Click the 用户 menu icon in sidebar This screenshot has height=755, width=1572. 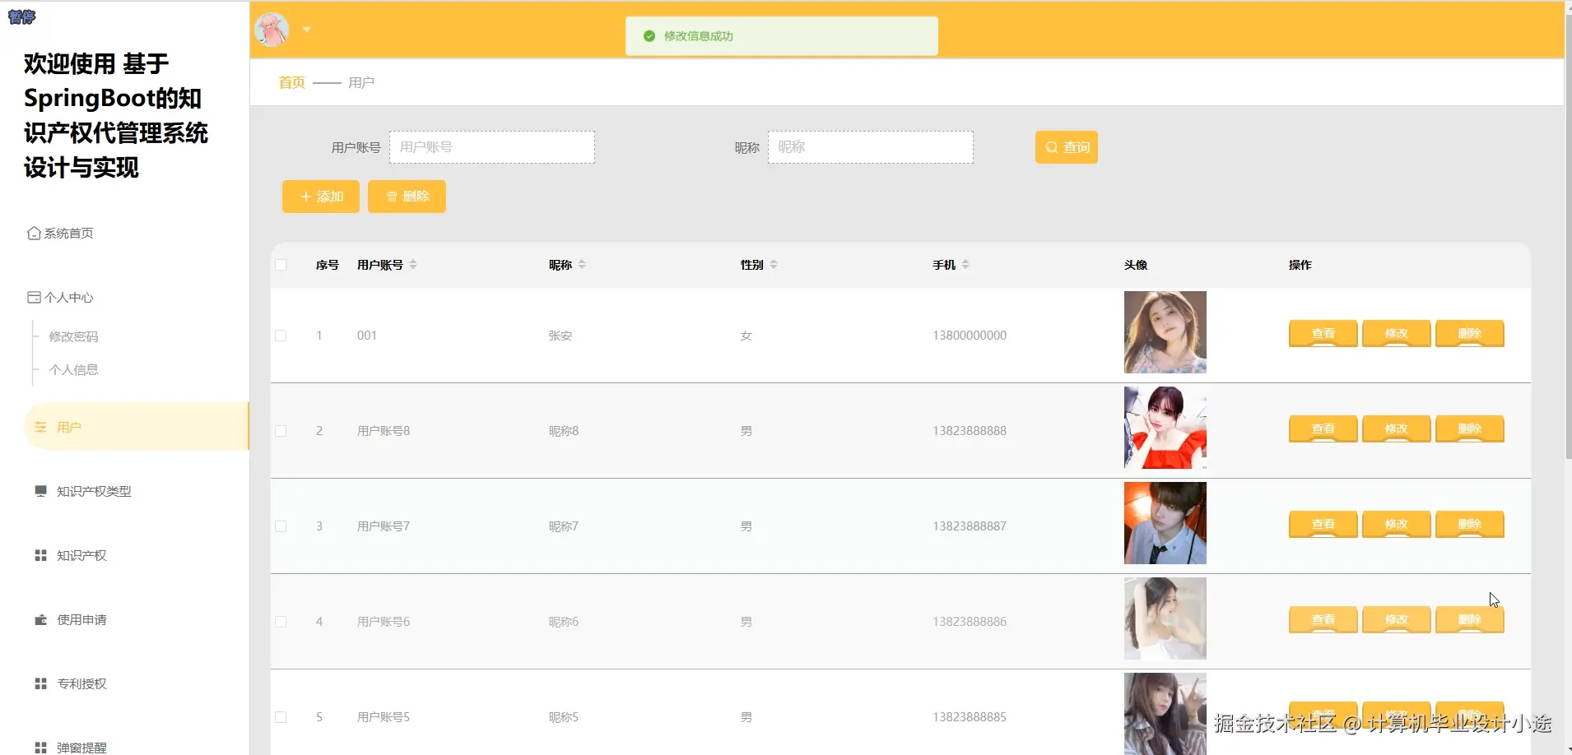(x=40, y=428)
